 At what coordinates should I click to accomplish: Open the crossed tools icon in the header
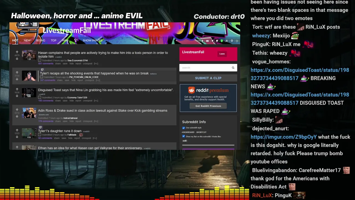click(227, 41)
